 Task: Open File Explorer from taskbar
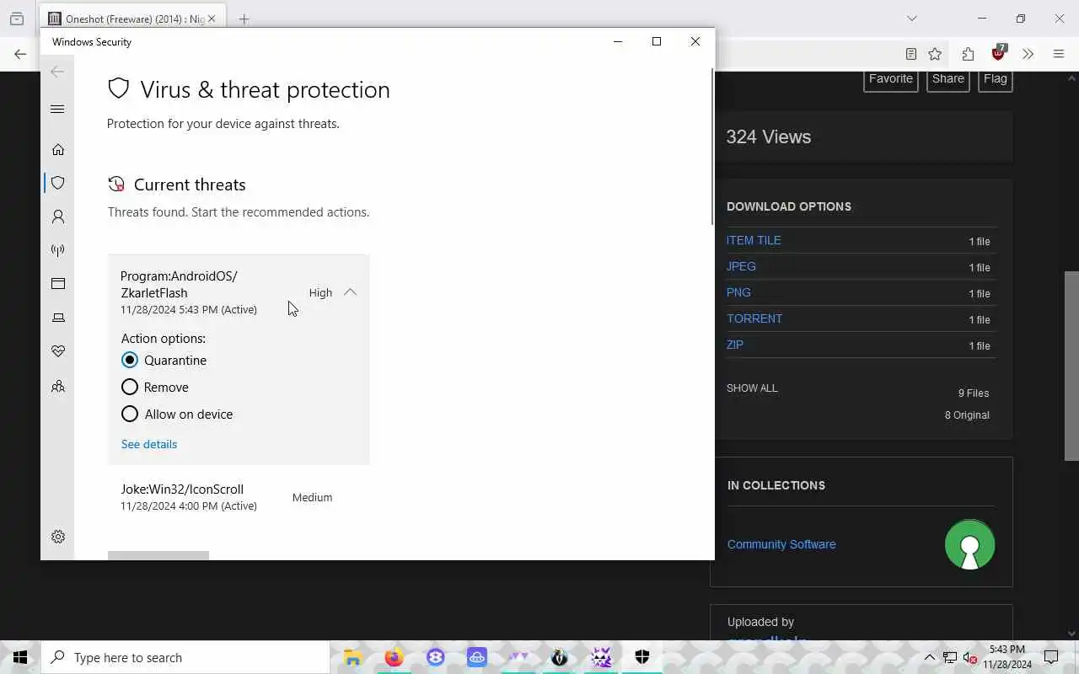352,657
